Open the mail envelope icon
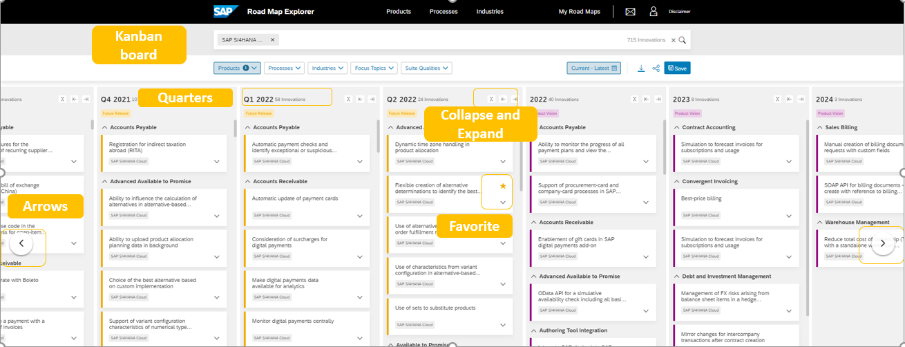905x347 pixels. pos(630,12)
